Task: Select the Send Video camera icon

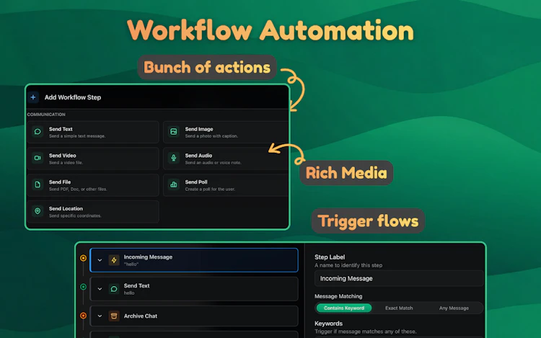Action: click(x=38, y=158)
